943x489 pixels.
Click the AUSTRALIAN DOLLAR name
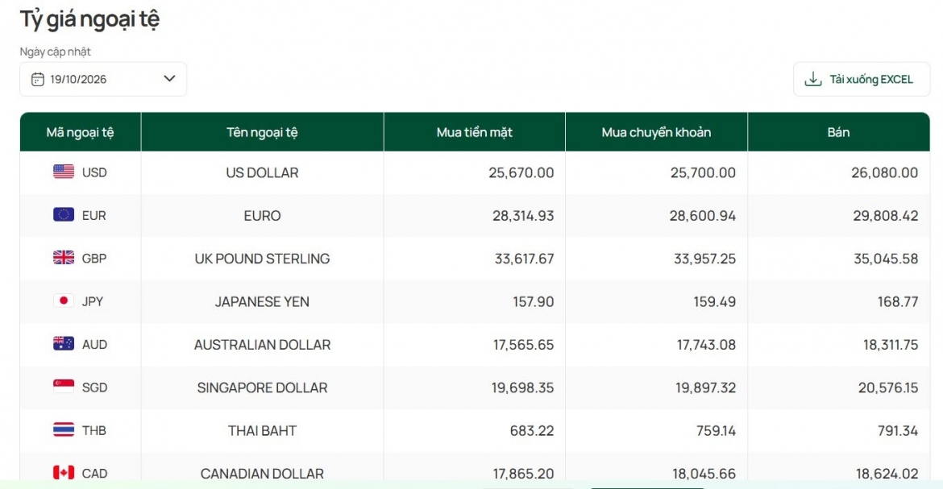pyautogui.click(x=262, y=345)
